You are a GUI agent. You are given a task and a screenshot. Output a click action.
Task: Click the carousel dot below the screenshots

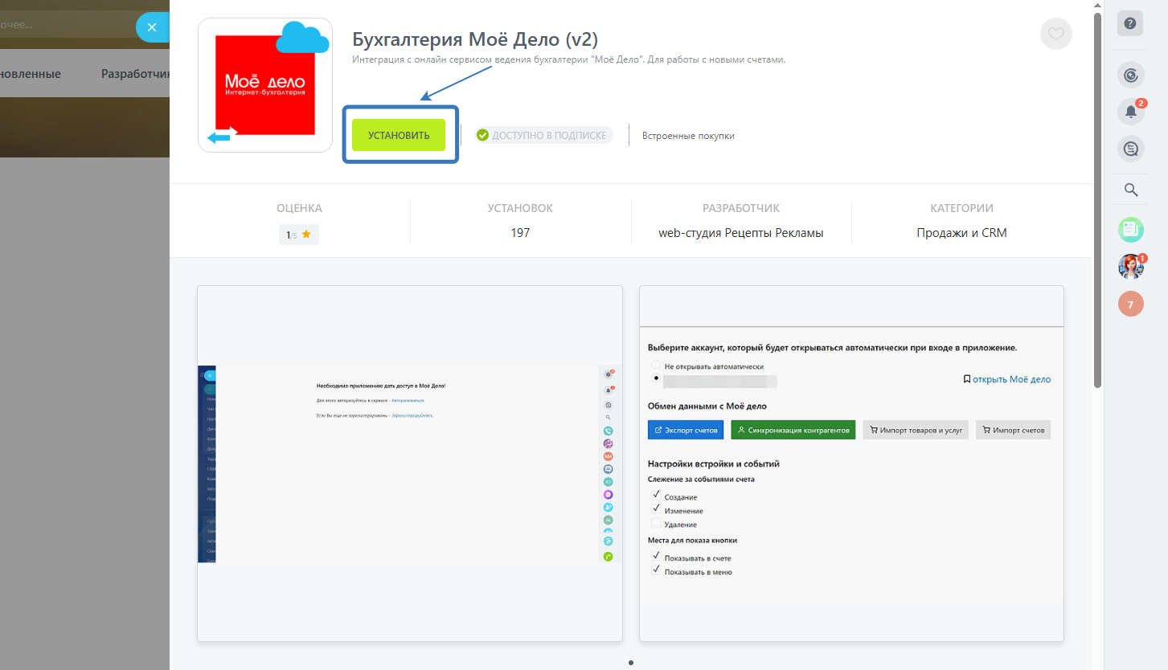tap(631, 663)
